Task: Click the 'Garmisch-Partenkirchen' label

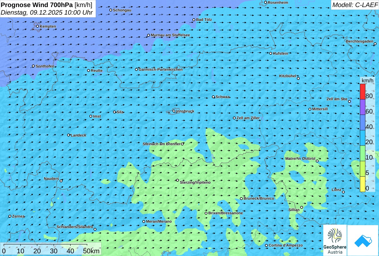Action: coord(161,69)
